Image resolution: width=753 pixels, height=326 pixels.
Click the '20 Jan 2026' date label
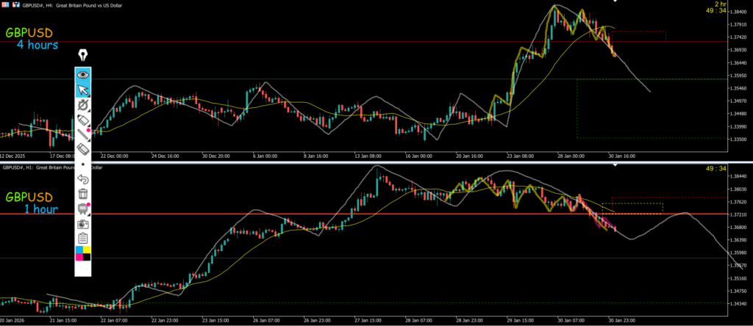13,319
